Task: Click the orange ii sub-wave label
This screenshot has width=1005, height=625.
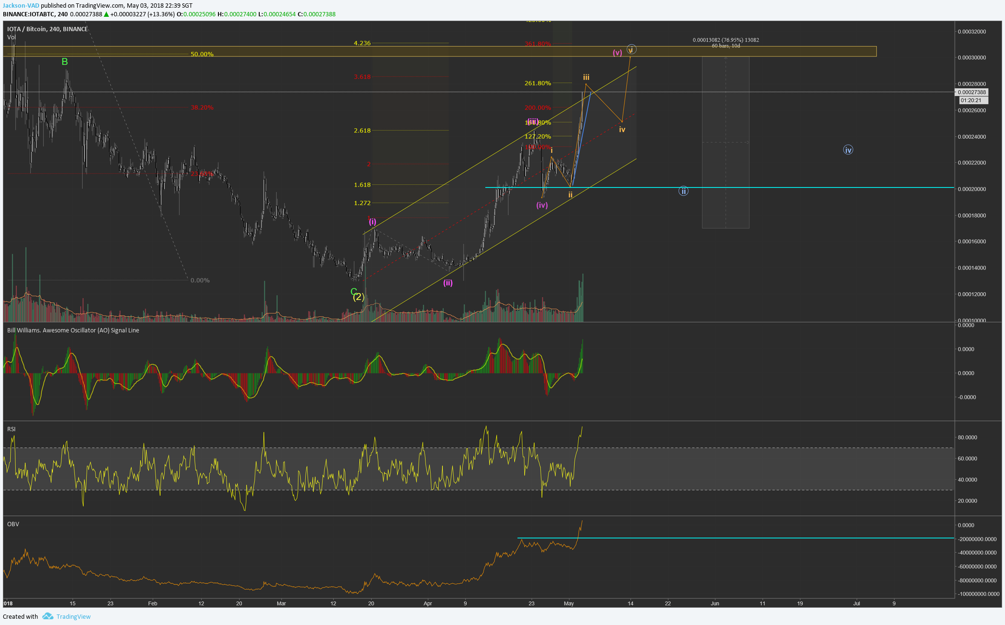Action: pyautogui.click(x=570, y=194)
